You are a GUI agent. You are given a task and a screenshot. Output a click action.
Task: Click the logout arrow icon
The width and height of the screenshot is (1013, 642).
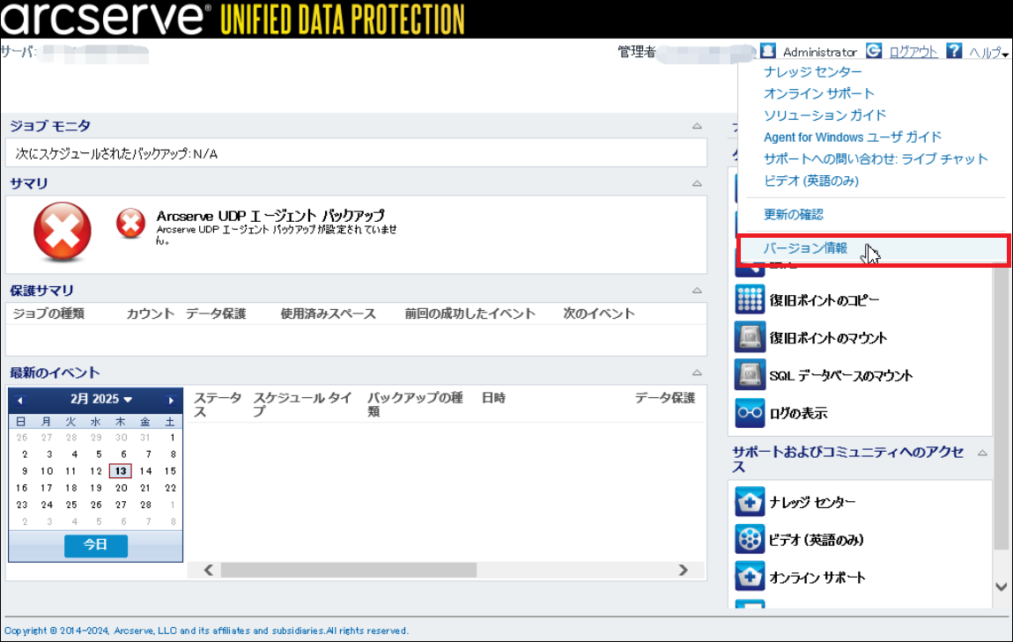point(874,50)
